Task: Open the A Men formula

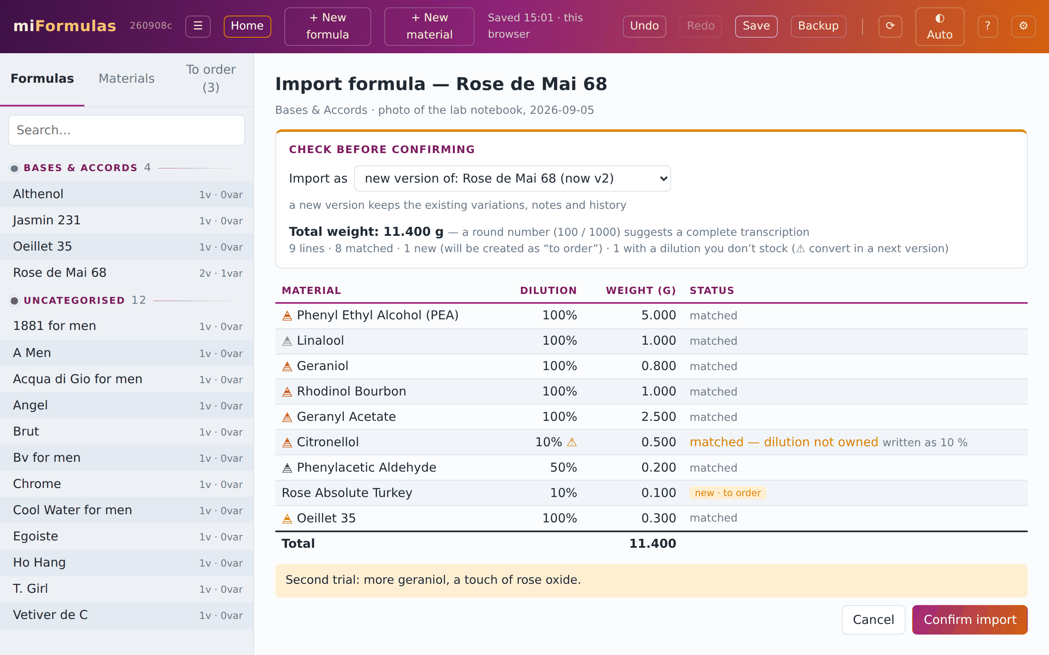Action: pos(127,353)
